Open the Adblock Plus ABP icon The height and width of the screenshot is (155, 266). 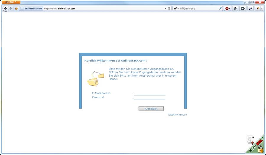[x=227, y=8]
